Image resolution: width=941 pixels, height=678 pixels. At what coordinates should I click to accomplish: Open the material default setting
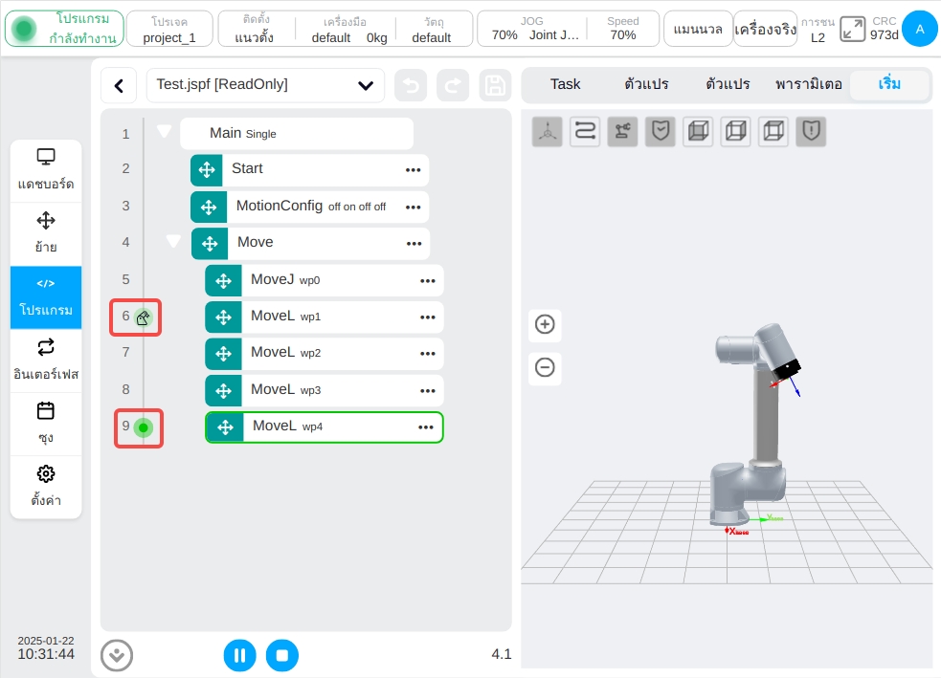coord(432,29)
